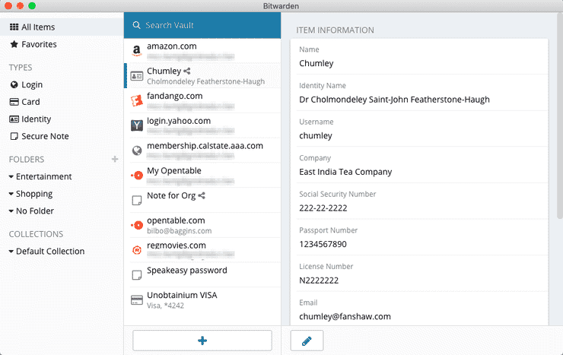Viewport: 563px width, 355px height.
Task: Open the login.yahoo.com vault item
Action: (202, 125)
